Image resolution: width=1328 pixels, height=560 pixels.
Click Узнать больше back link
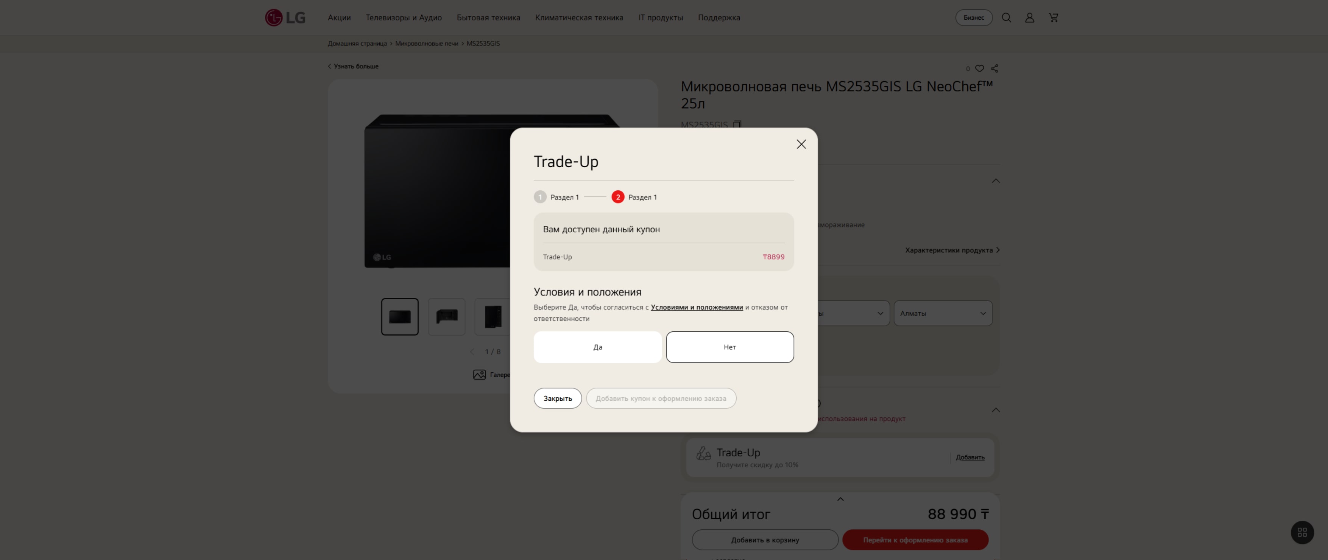coord(353,67)
